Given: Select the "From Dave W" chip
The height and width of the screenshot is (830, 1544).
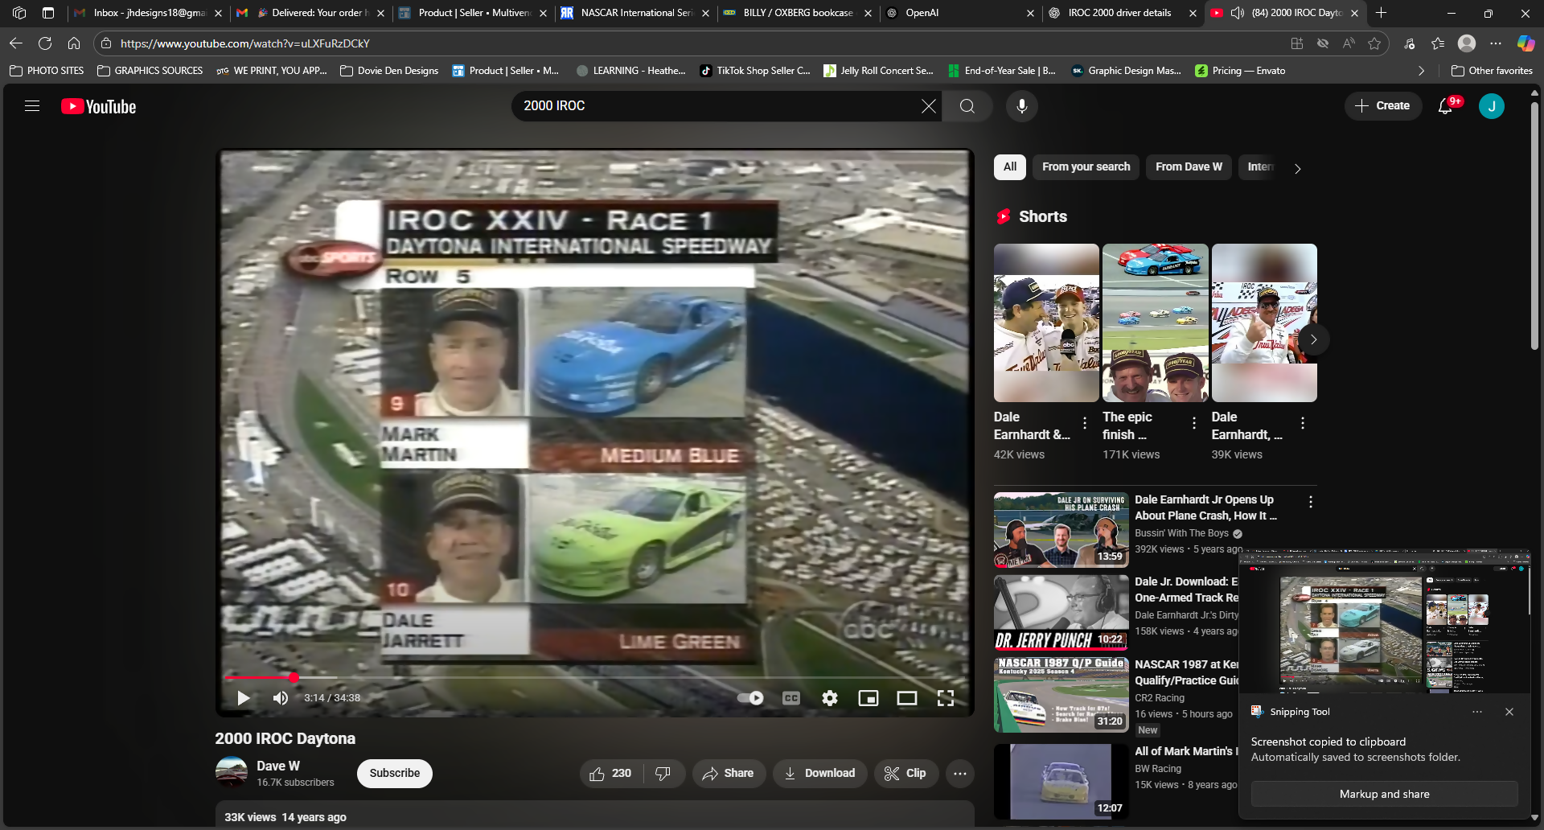Looking at the screenshot, I should (1188, 167).
